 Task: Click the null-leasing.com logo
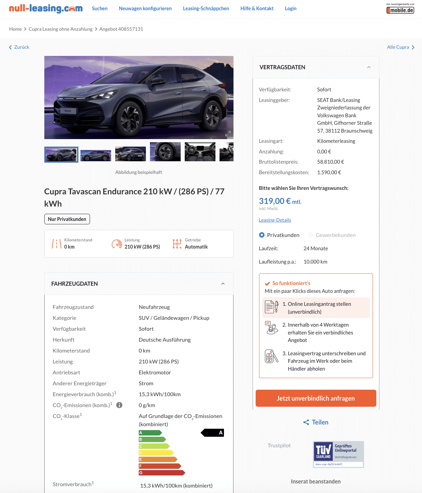(x=46, y=9)
